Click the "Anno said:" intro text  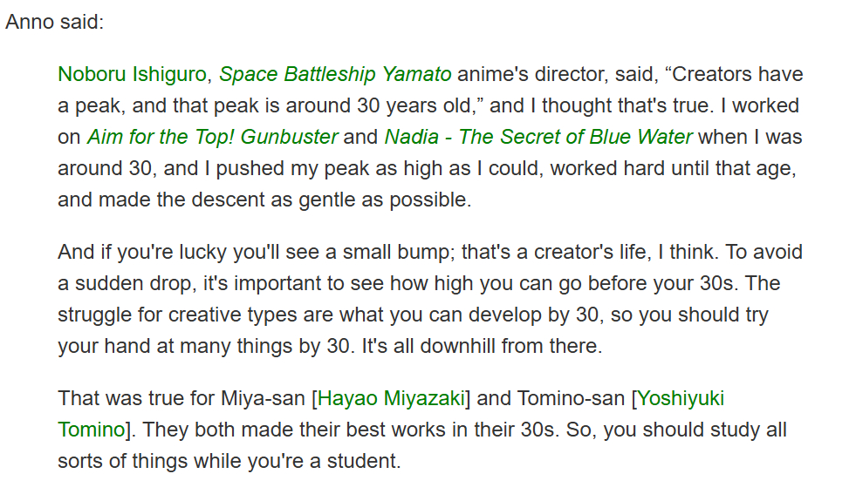[54, 22]
